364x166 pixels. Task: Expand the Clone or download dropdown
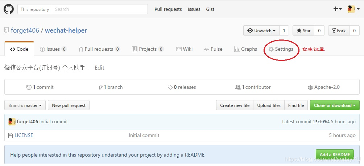(335, 105)
